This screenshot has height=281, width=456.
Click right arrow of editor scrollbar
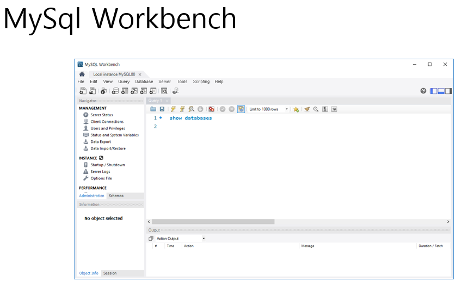[448, 222]
